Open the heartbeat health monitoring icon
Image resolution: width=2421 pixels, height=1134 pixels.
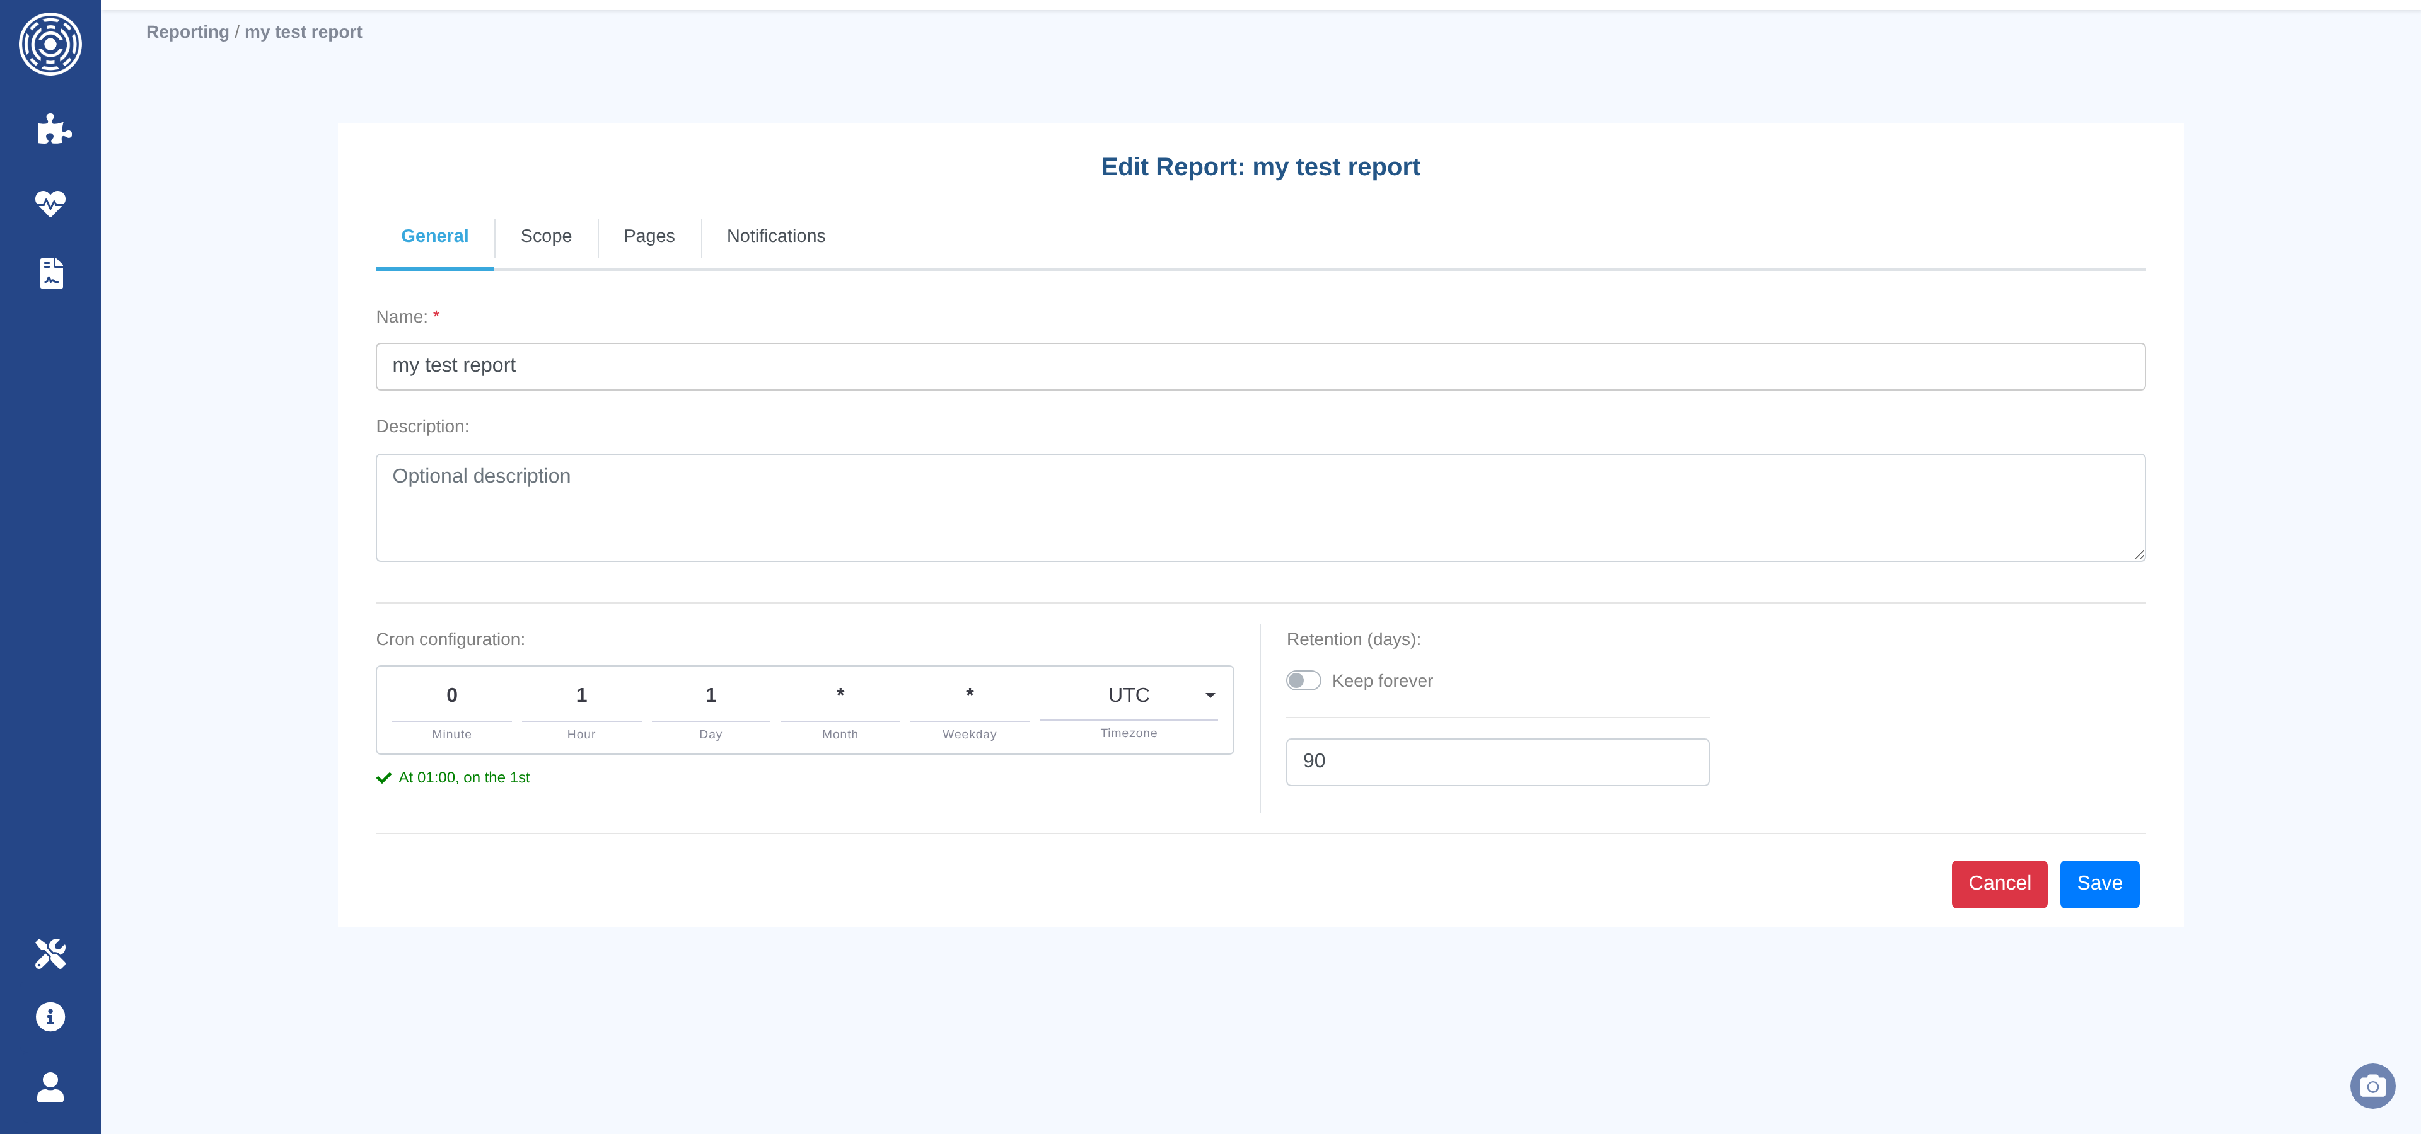tap(50, 203)
